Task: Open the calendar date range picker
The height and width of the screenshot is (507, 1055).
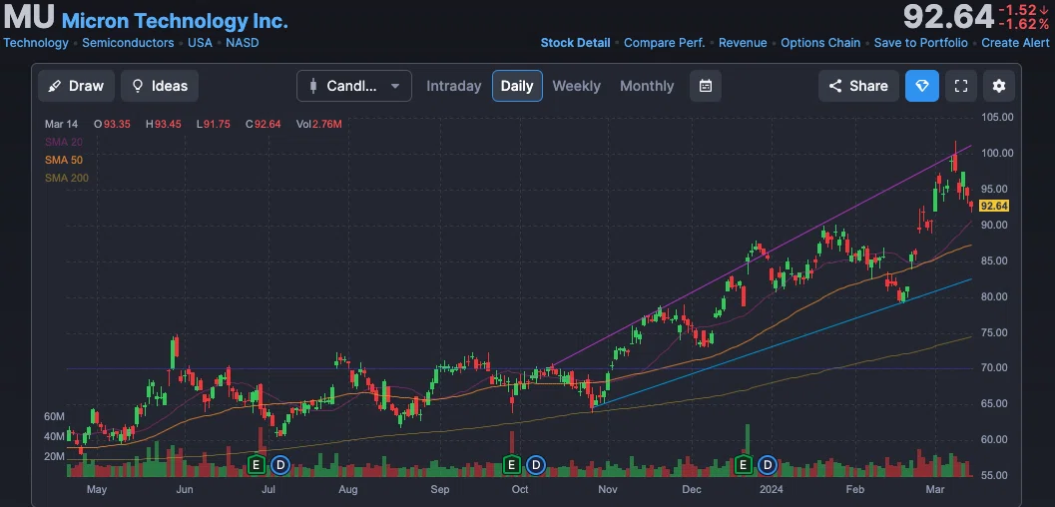Action: (705, 86)
